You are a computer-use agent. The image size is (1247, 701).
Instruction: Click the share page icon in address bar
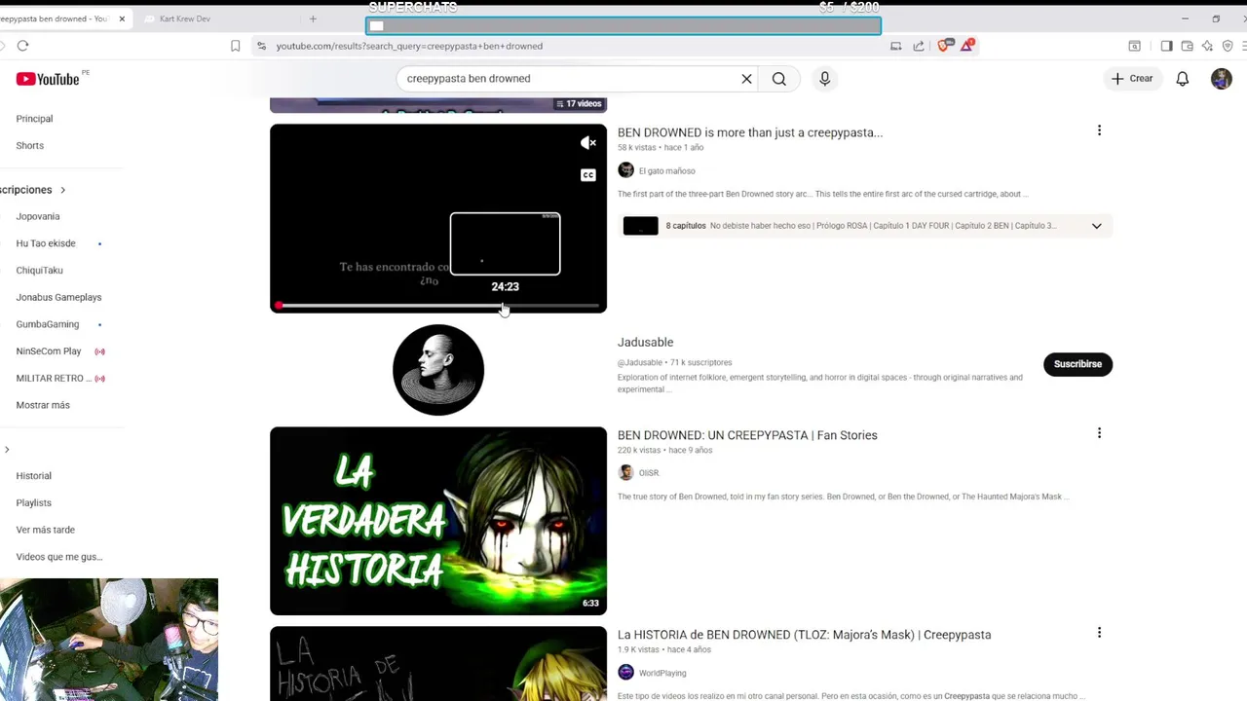click(x=919, y=46)
